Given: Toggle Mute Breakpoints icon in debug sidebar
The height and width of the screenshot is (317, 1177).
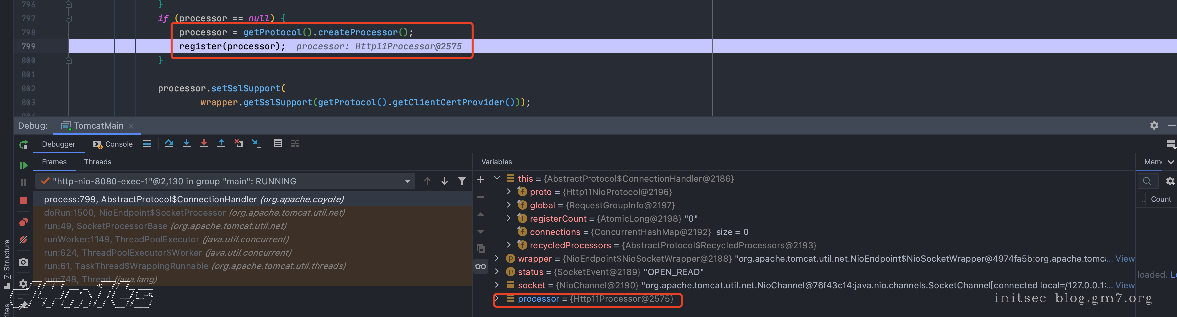Looking at the screenshot, I should [23, 240].
